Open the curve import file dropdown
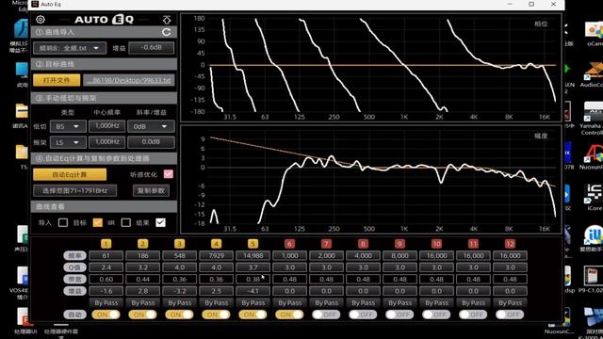This screenshot has height=339, width=603. pos(70,48)
